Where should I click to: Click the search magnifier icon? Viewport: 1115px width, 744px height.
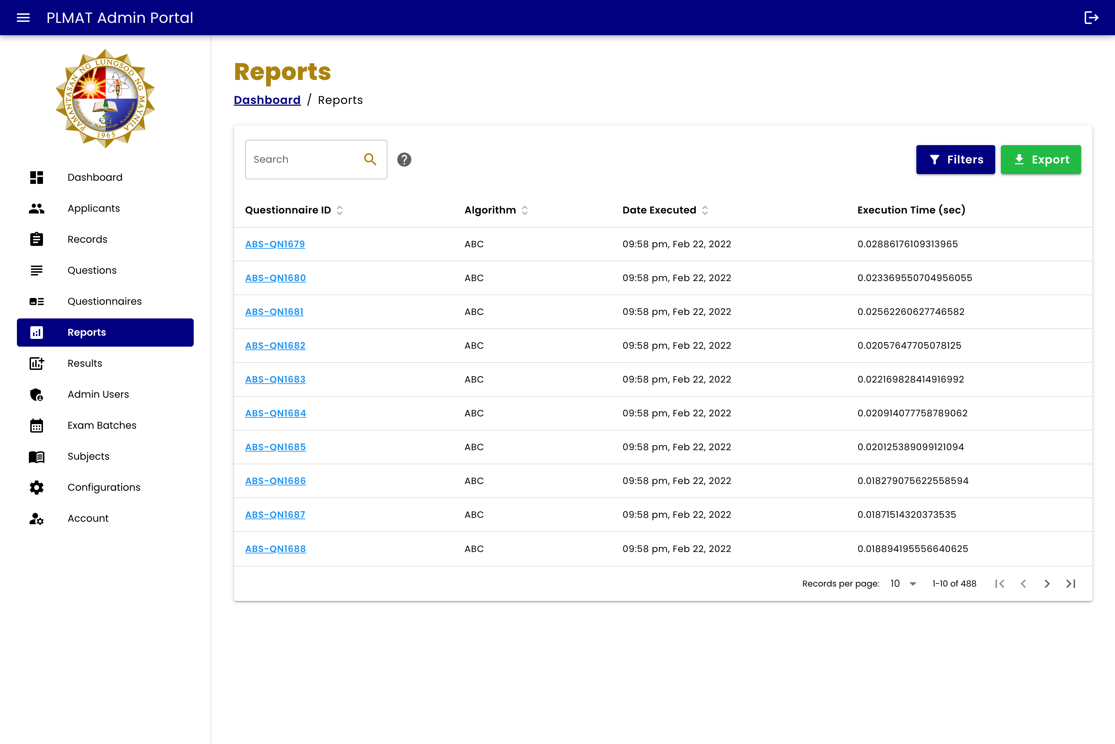click(x=370, y=160)
